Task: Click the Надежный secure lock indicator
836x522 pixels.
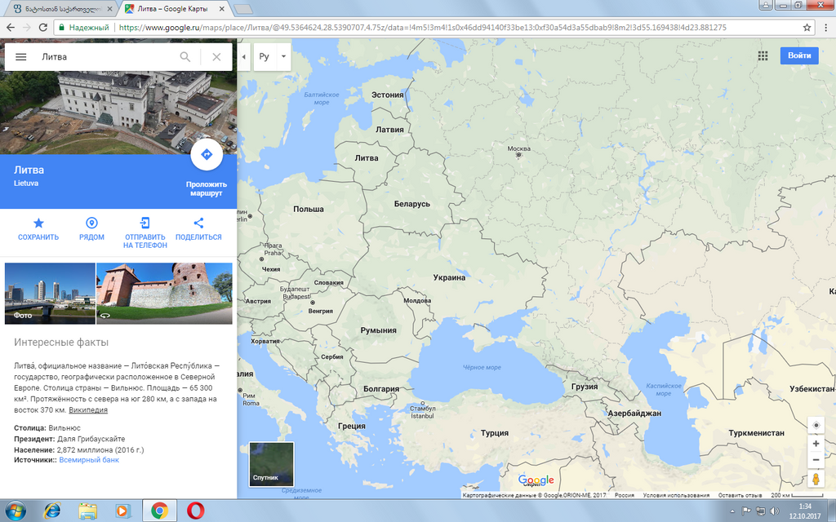Action: pyautogui.click(x=84, y=27)
